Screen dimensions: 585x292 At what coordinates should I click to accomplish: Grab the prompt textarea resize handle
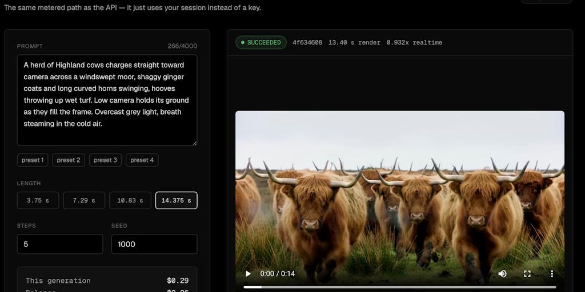(x=194, y=143)
